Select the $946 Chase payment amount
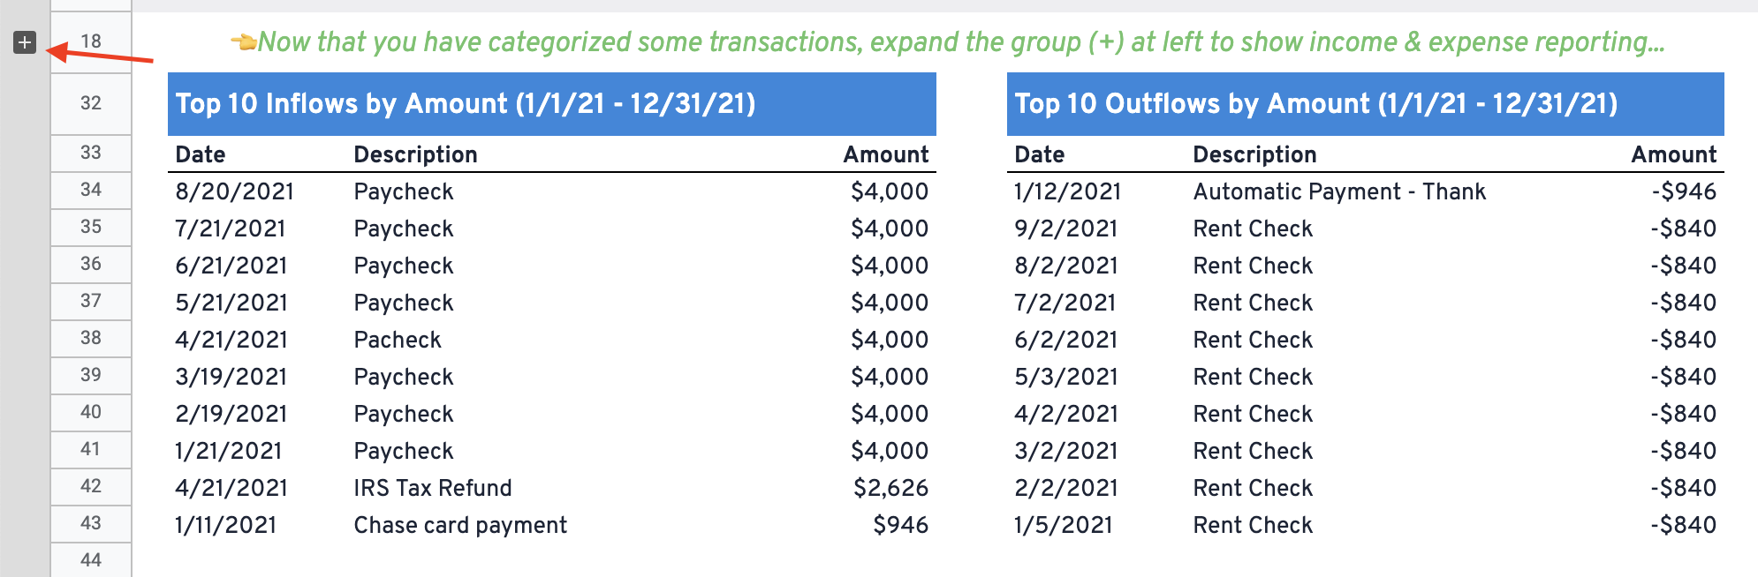This screenshot has width=1758, height=577. [900, 525]
